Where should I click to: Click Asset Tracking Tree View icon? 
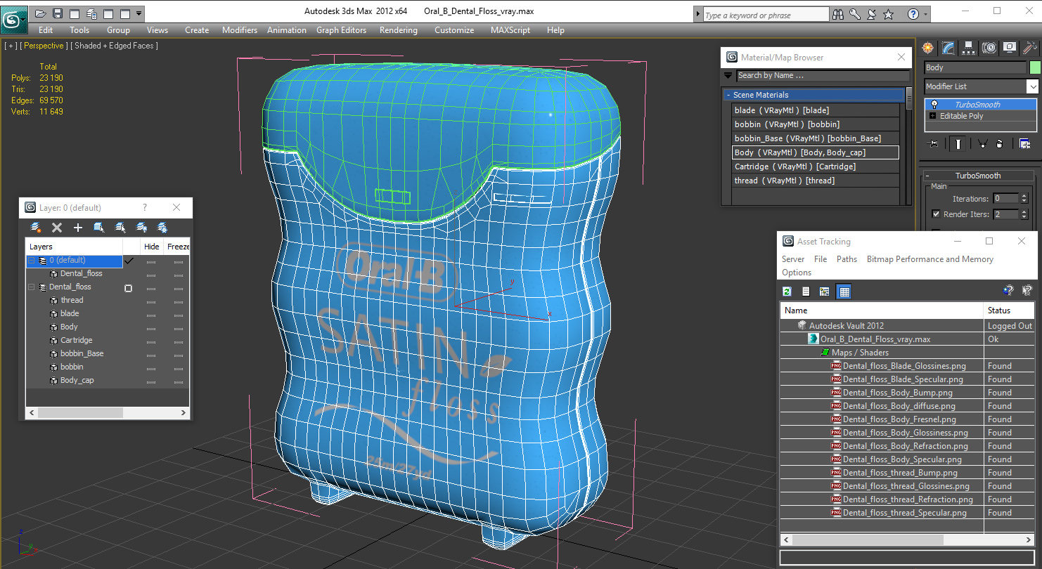825,292
